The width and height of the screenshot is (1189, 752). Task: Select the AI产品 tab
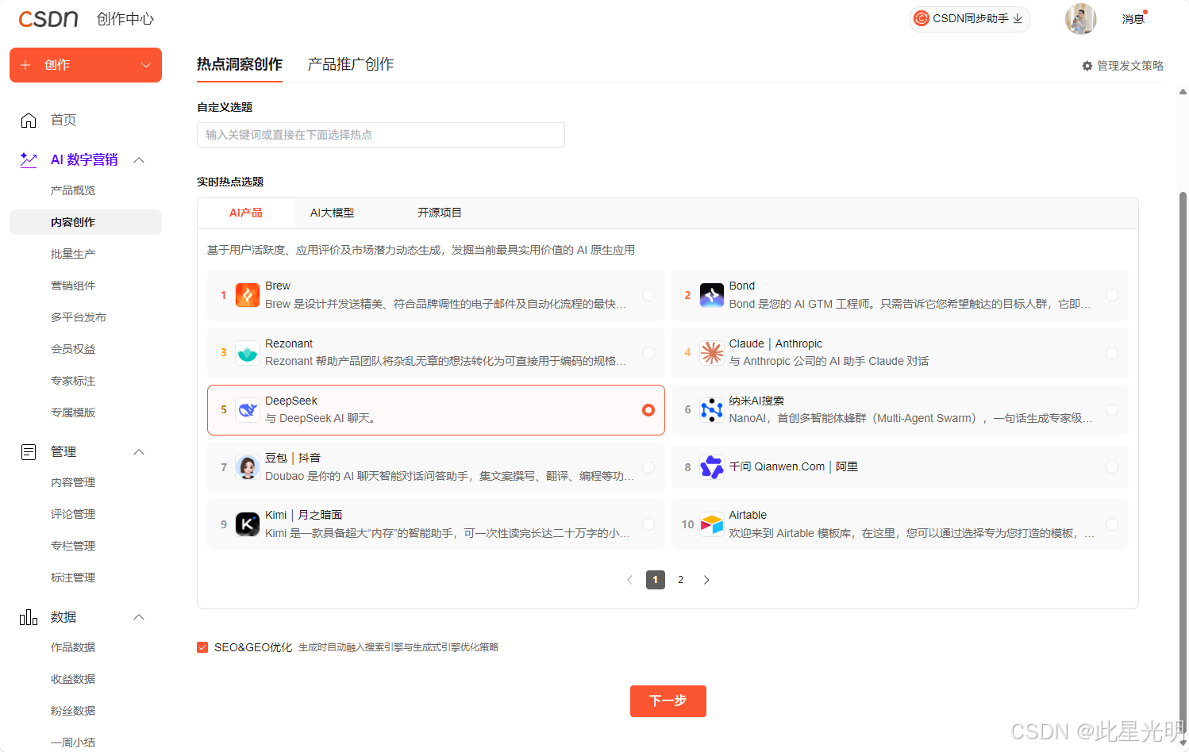(x=246, y=213)
